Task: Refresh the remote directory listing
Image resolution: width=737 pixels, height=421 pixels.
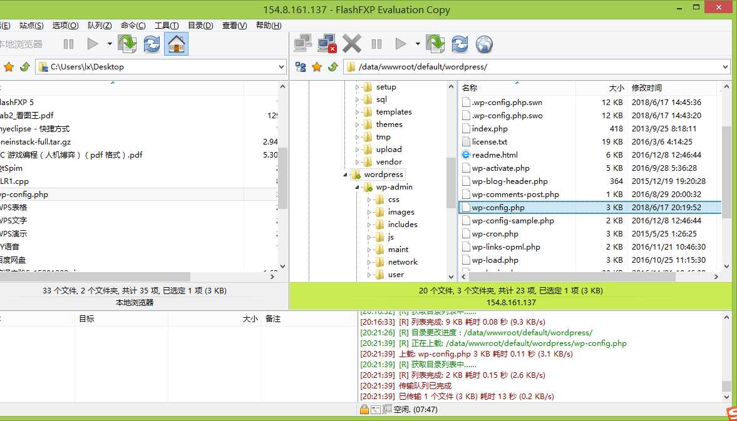Action: 460,44
